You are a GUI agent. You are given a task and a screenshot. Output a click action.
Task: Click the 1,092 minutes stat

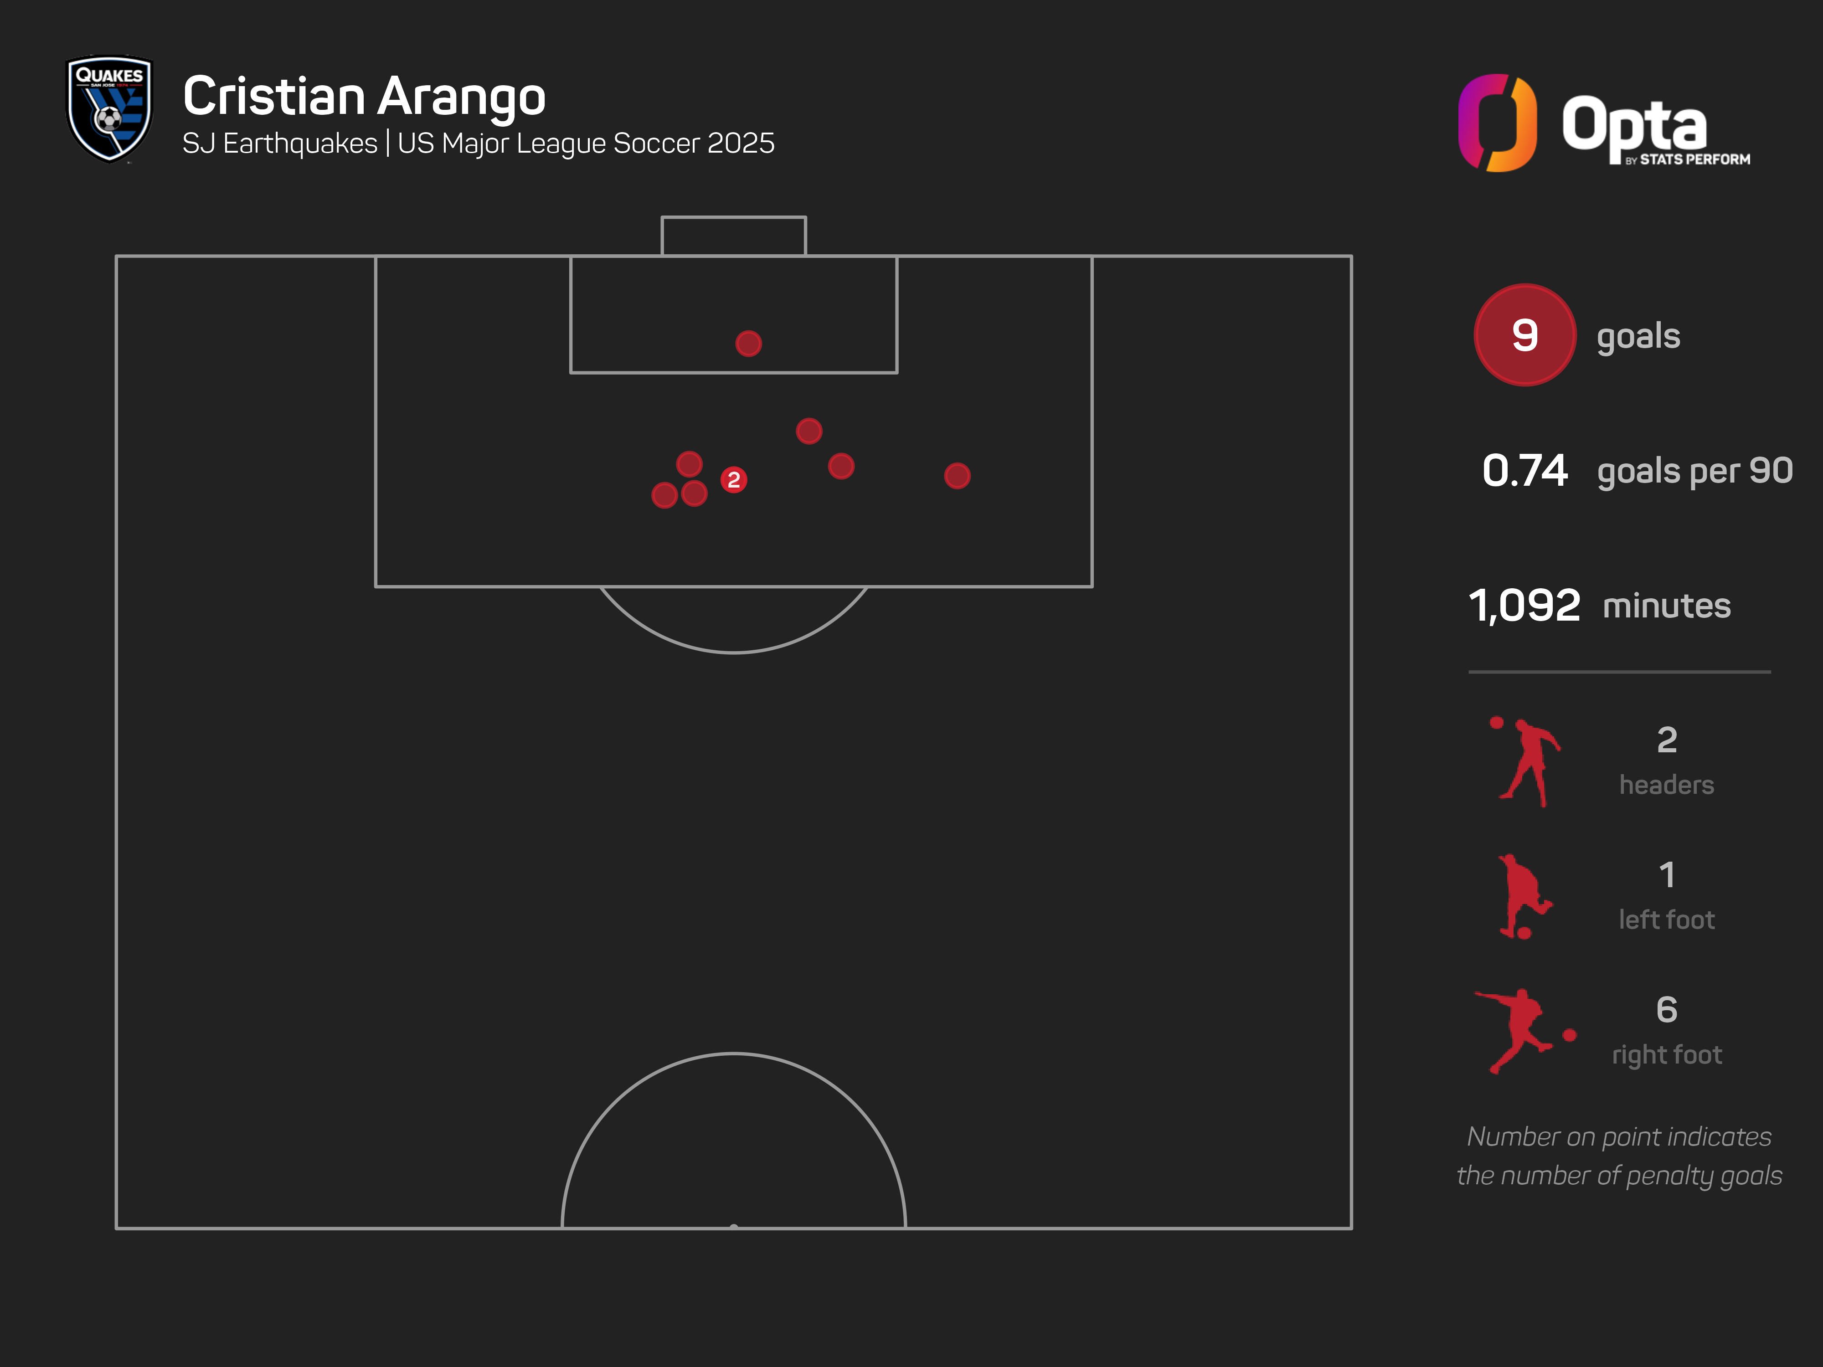1599,606
